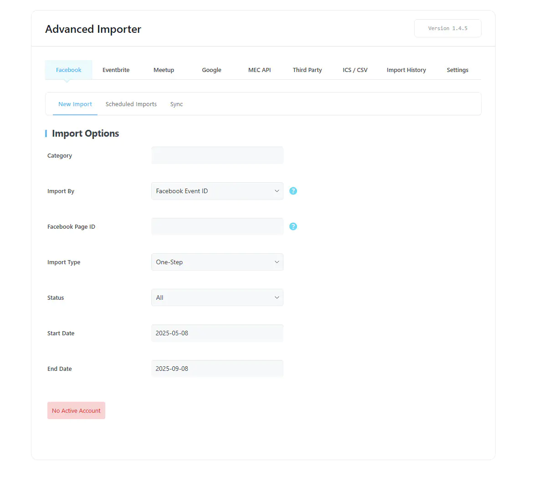
Task: Click the Import Options heading
Action: (x=85, y=133)
